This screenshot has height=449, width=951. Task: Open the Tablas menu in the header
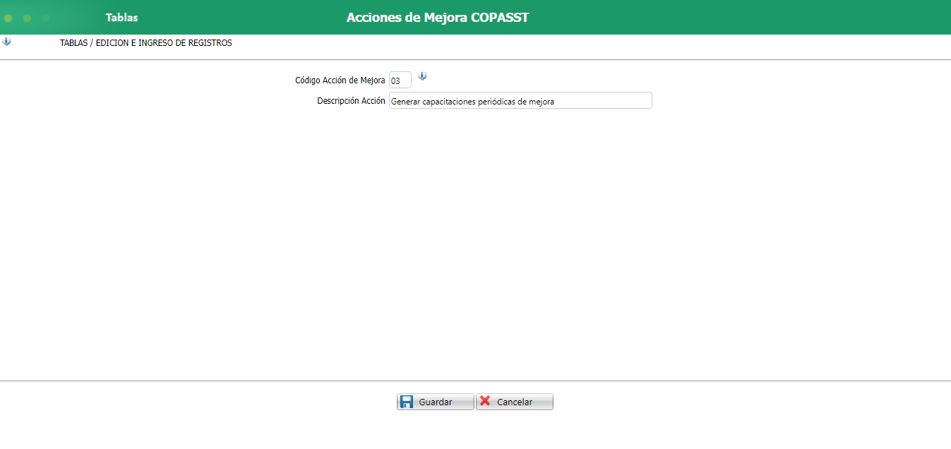tap(121, 17)
